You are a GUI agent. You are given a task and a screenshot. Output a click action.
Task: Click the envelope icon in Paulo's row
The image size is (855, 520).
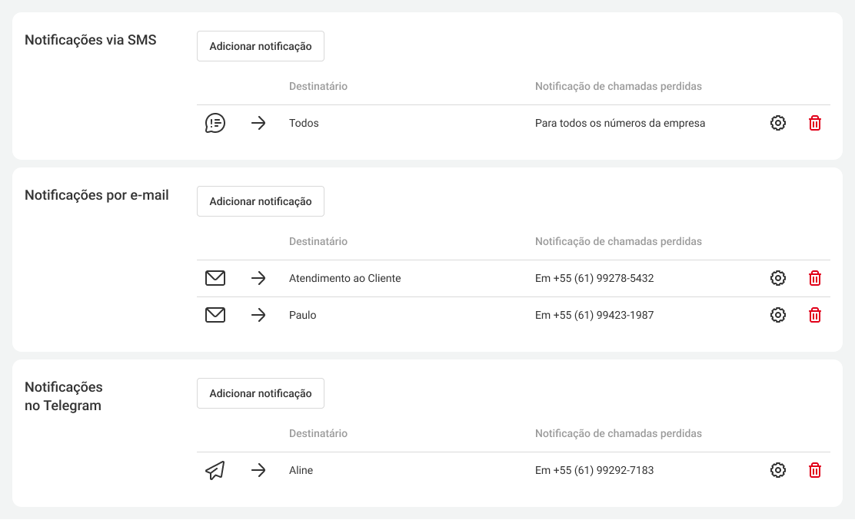click(215, 315)
